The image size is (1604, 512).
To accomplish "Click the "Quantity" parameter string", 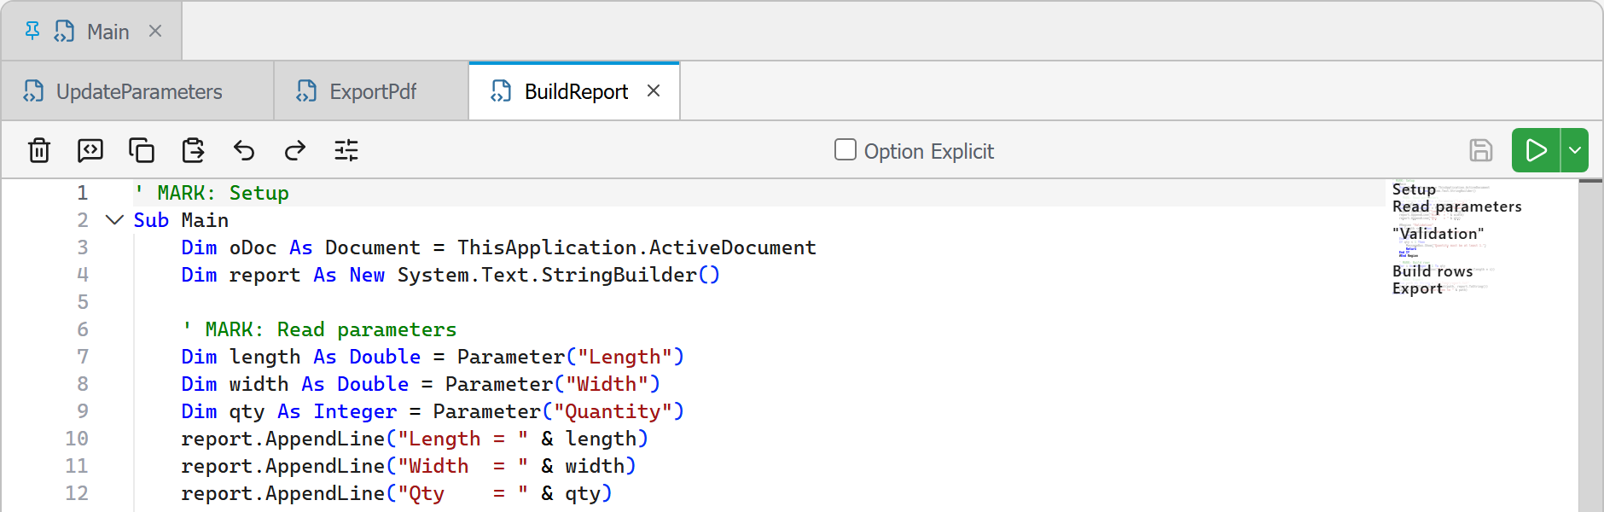I will (x=613, y=411).
